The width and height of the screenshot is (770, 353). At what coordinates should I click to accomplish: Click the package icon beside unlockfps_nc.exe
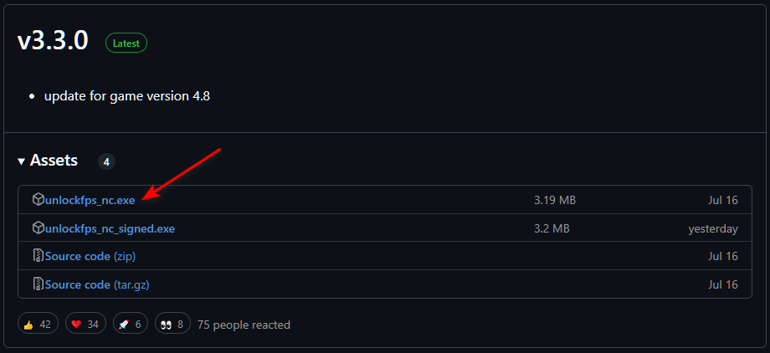38,200
